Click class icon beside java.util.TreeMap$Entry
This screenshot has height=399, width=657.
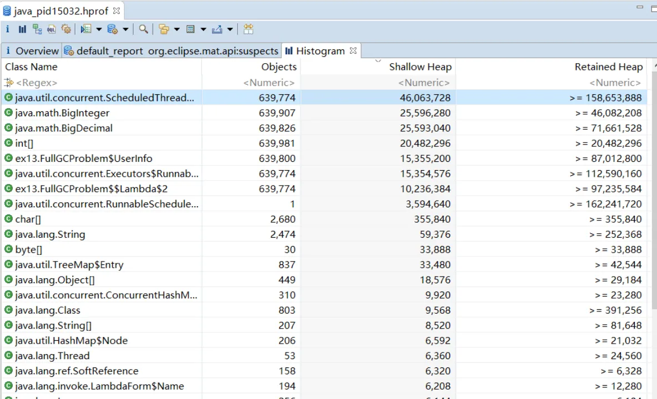(x=8, y=264)
